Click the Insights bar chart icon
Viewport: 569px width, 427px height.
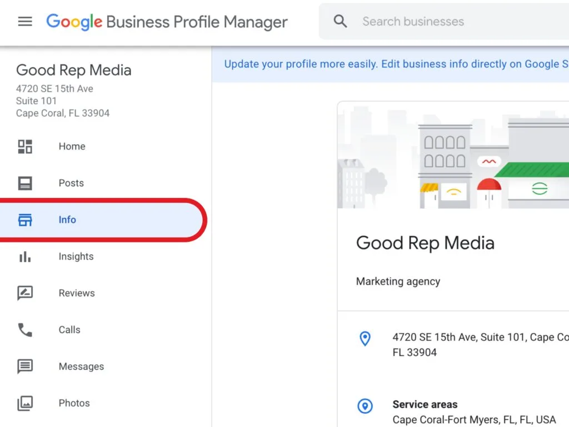point(25,256)
